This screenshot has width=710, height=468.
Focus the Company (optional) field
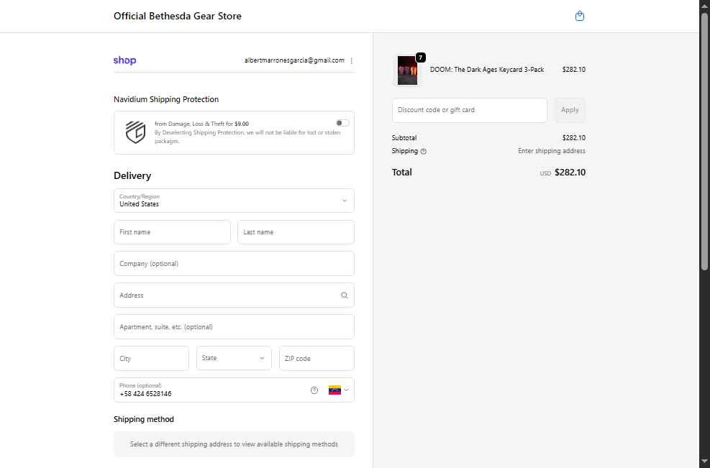click(x=234, y=263)
